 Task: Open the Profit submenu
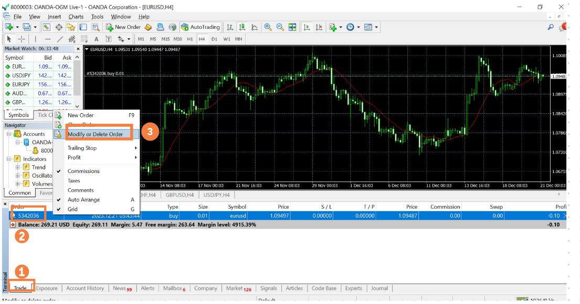[x=74, y=157]
